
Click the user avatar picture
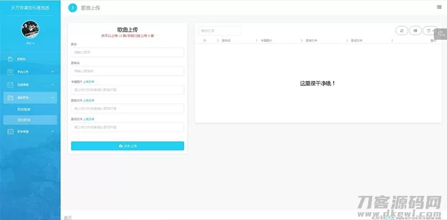[30, 30]
